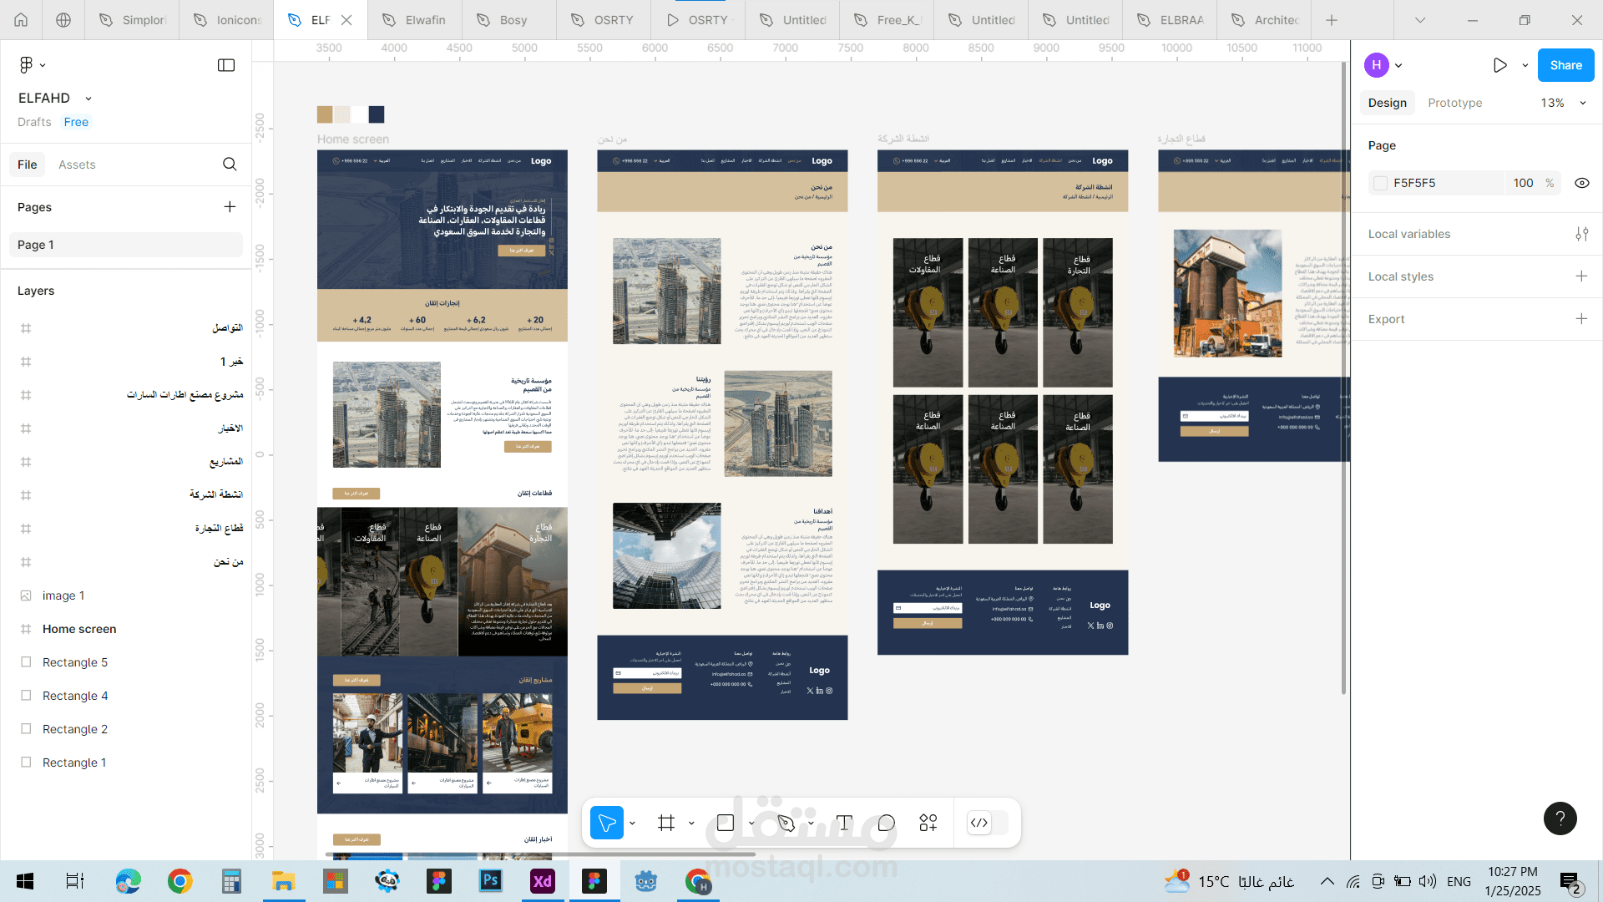1603x902 pixels.
Task: Switch to the Assets tab
Action: 77,165
